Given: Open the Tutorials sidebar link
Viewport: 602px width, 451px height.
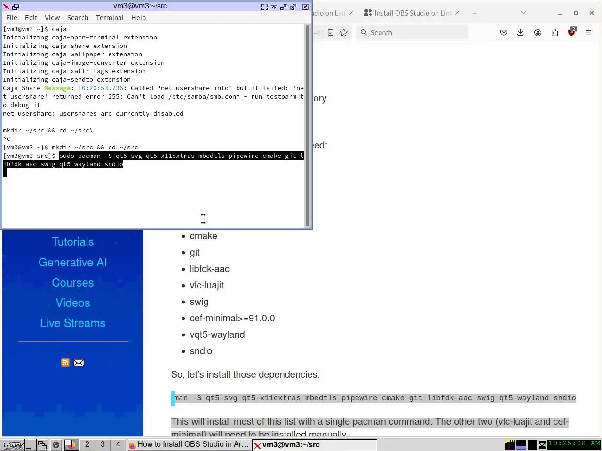Looking at the screenshot, I should (x=73, y=242).
